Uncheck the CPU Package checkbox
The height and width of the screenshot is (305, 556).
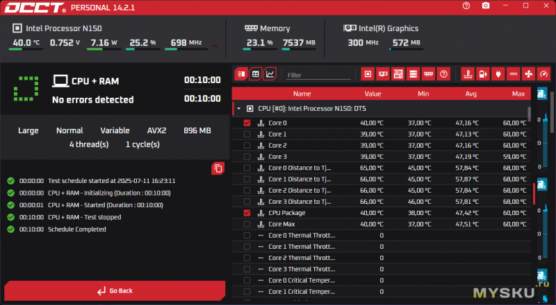(x=247, y=213)
